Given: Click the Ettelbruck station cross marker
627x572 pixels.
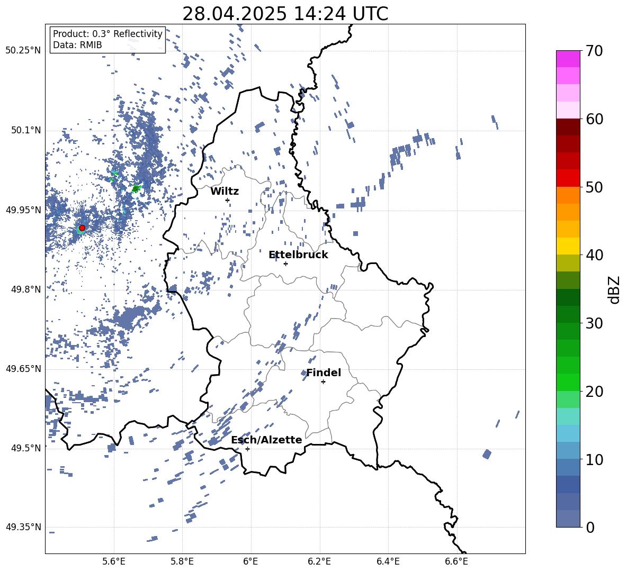Looking at the screenshot, I should pyautogui.click(x=285, y=264).
